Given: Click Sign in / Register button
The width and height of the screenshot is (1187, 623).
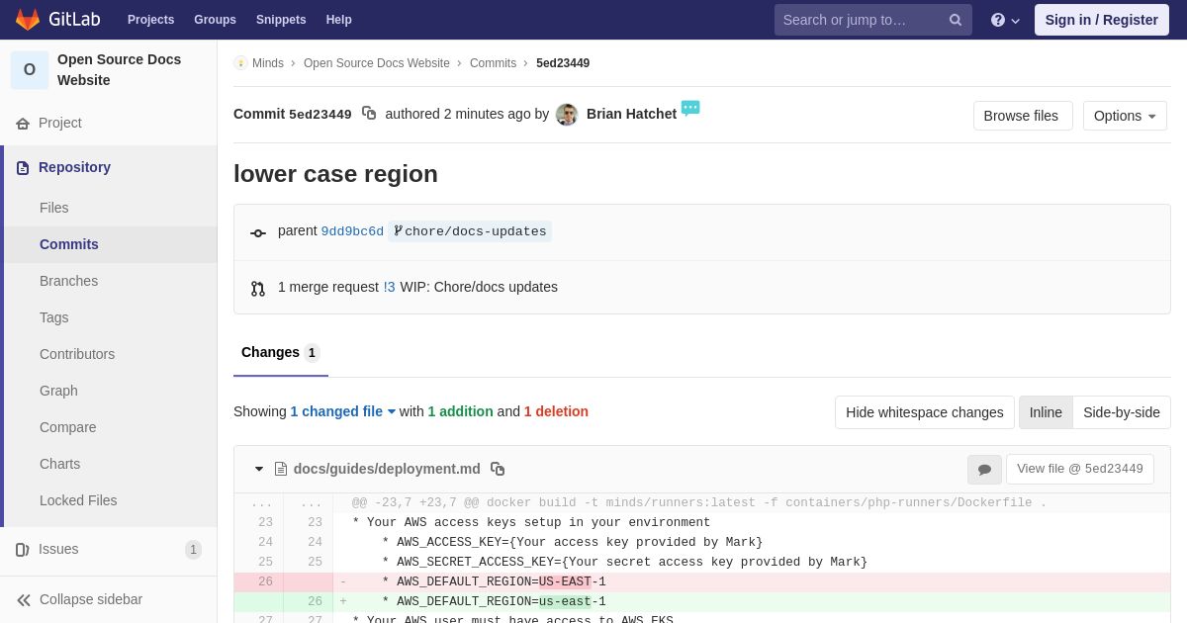Looking at the screenshot, I should pos(1102,20).
